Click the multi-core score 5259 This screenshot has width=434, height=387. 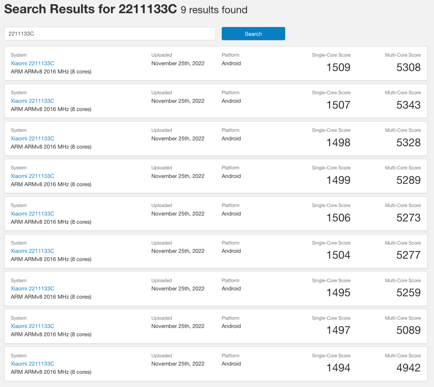408,293
